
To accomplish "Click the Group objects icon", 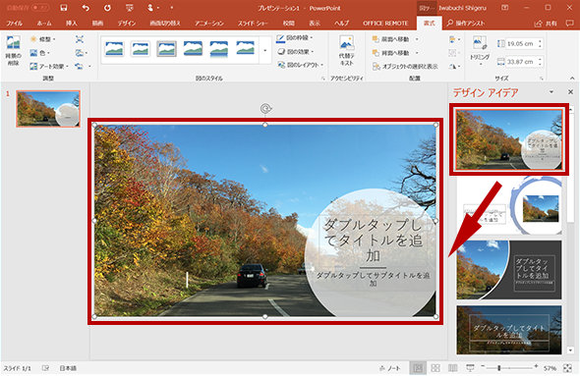I will (454, 53).
